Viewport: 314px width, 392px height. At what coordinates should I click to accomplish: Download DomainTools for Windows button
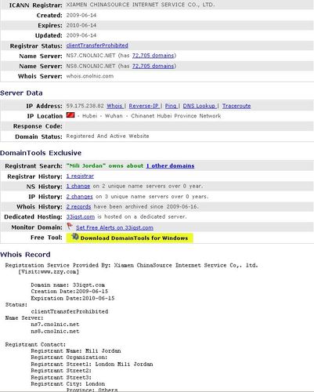coord(129,238)
